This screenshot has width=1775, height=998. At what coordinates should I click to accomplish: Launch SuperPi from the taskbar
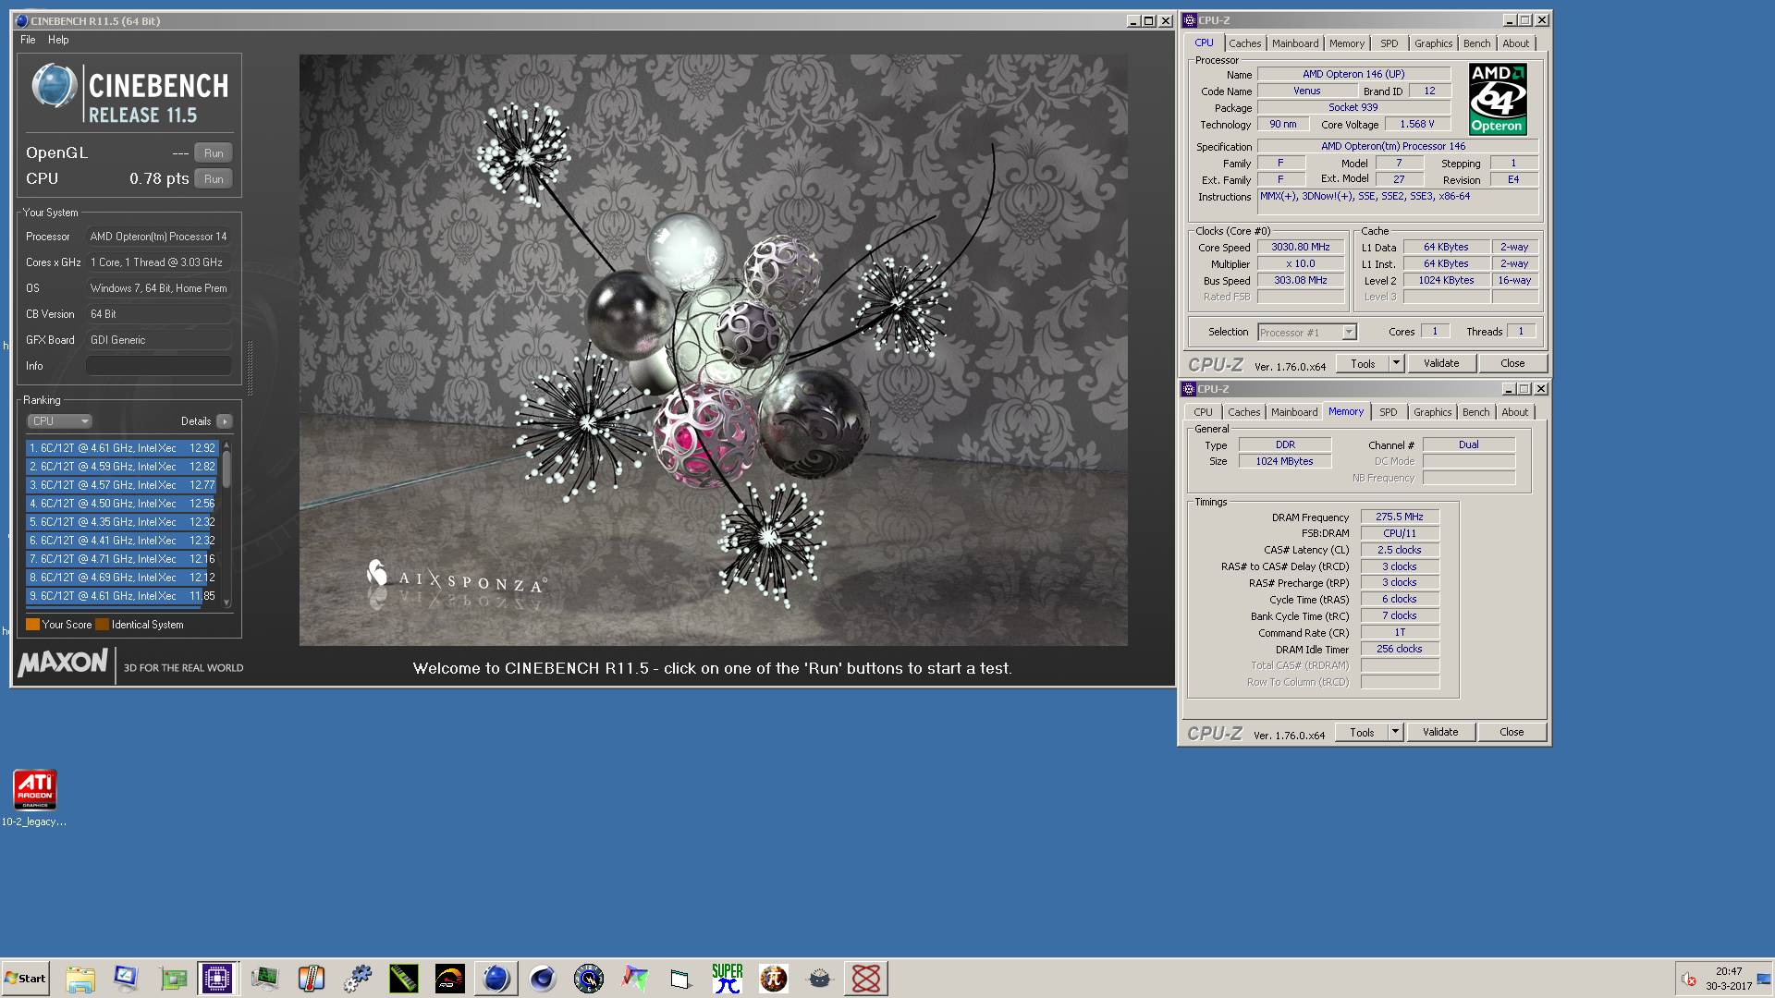(x=728, y=979)
